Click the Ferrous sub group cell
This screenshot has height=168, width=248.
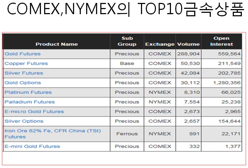[127, 134]
